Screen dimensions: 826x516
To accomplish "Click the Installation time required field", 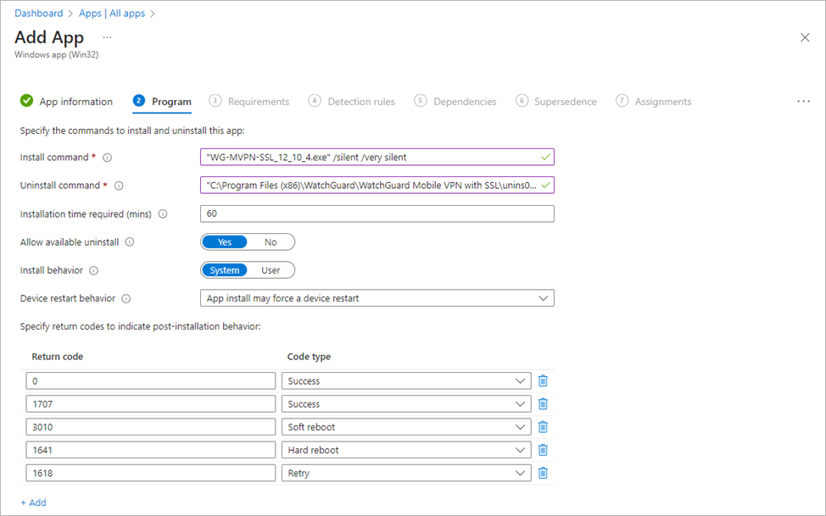I will pyautogui.click(x=377, y=214).
